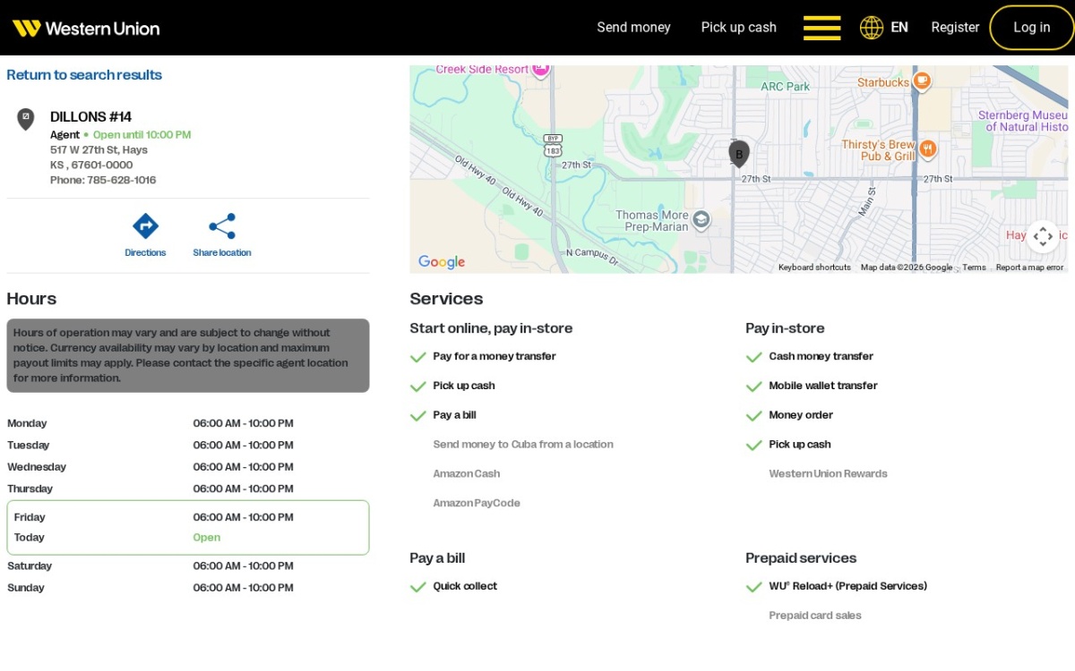Click the DILLONS #14 location name

pos(90,117)
